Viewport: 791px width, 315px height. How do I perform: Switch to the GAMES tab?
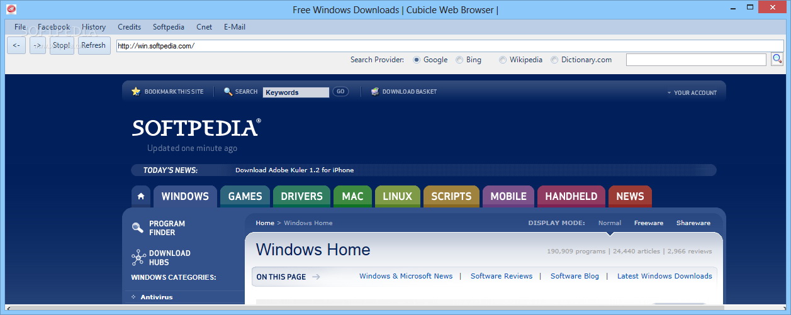click(x=245, y=196)
